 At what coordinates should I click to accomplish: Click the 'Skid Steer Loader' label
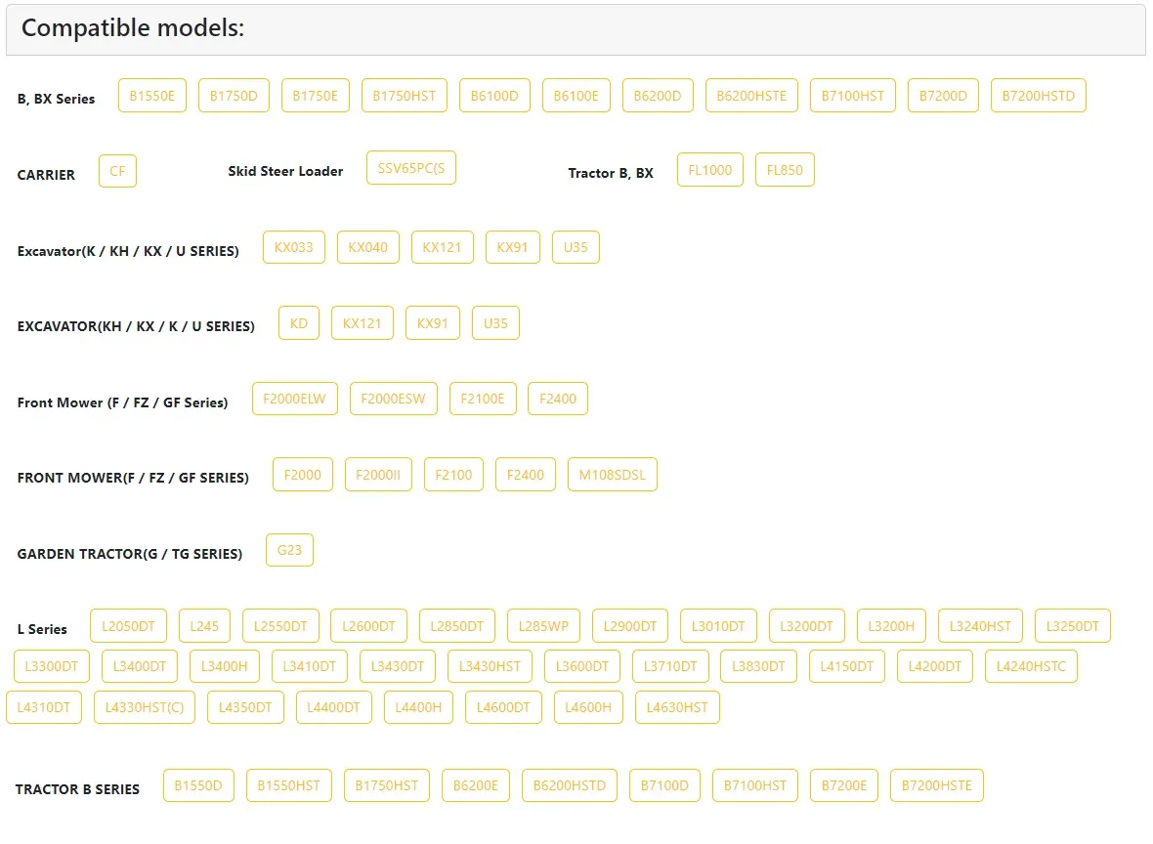coord(285,171)
